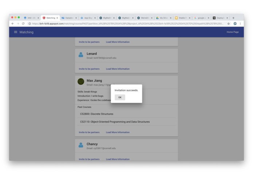Switch to the My Drive browser tab
The image size is (253, 180).
pyautogui.click(x=164, y=18)
